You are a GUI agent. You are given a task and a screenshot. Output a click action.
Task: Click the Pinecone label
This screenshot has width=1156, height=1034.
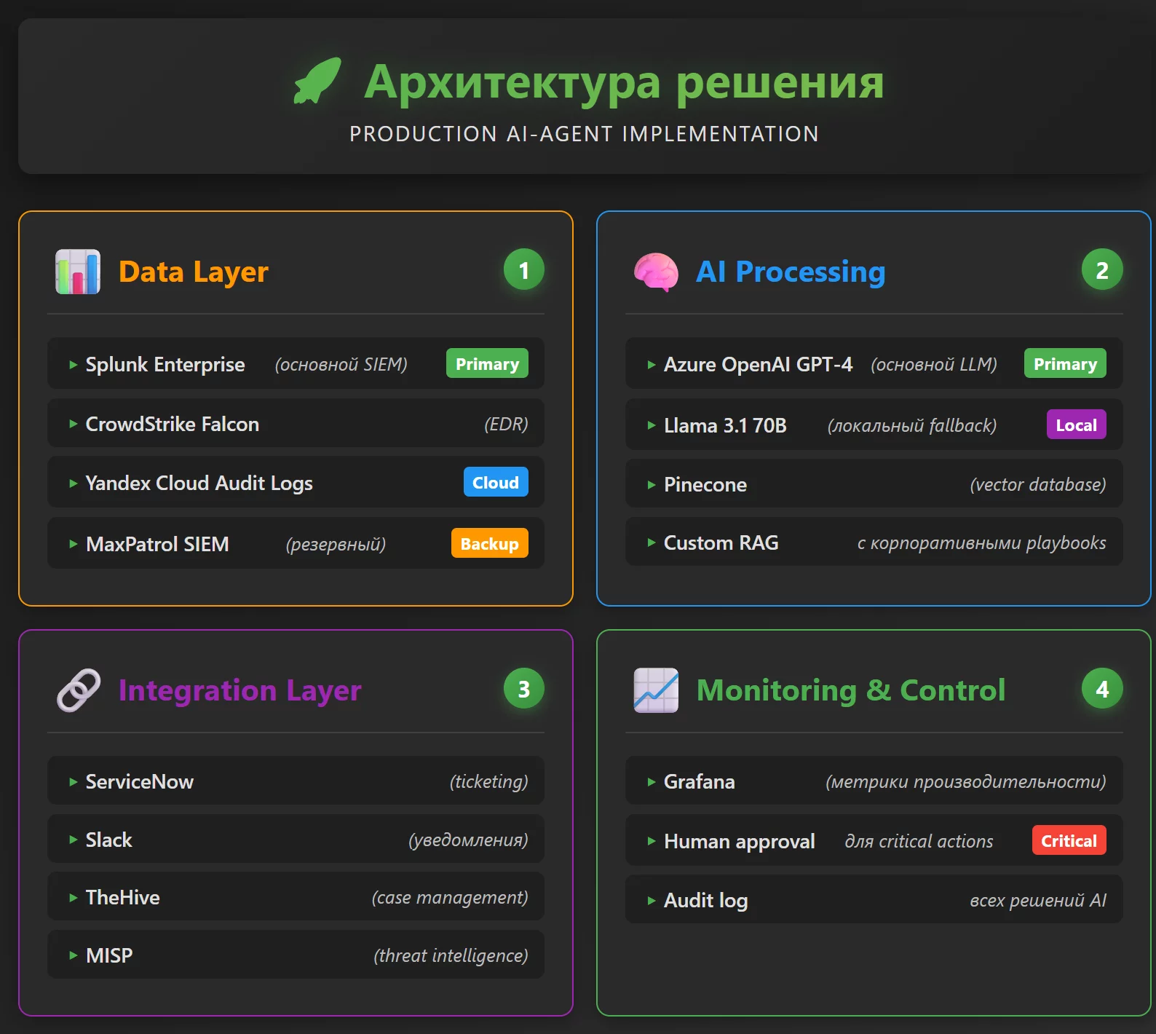tap(705, 485)
